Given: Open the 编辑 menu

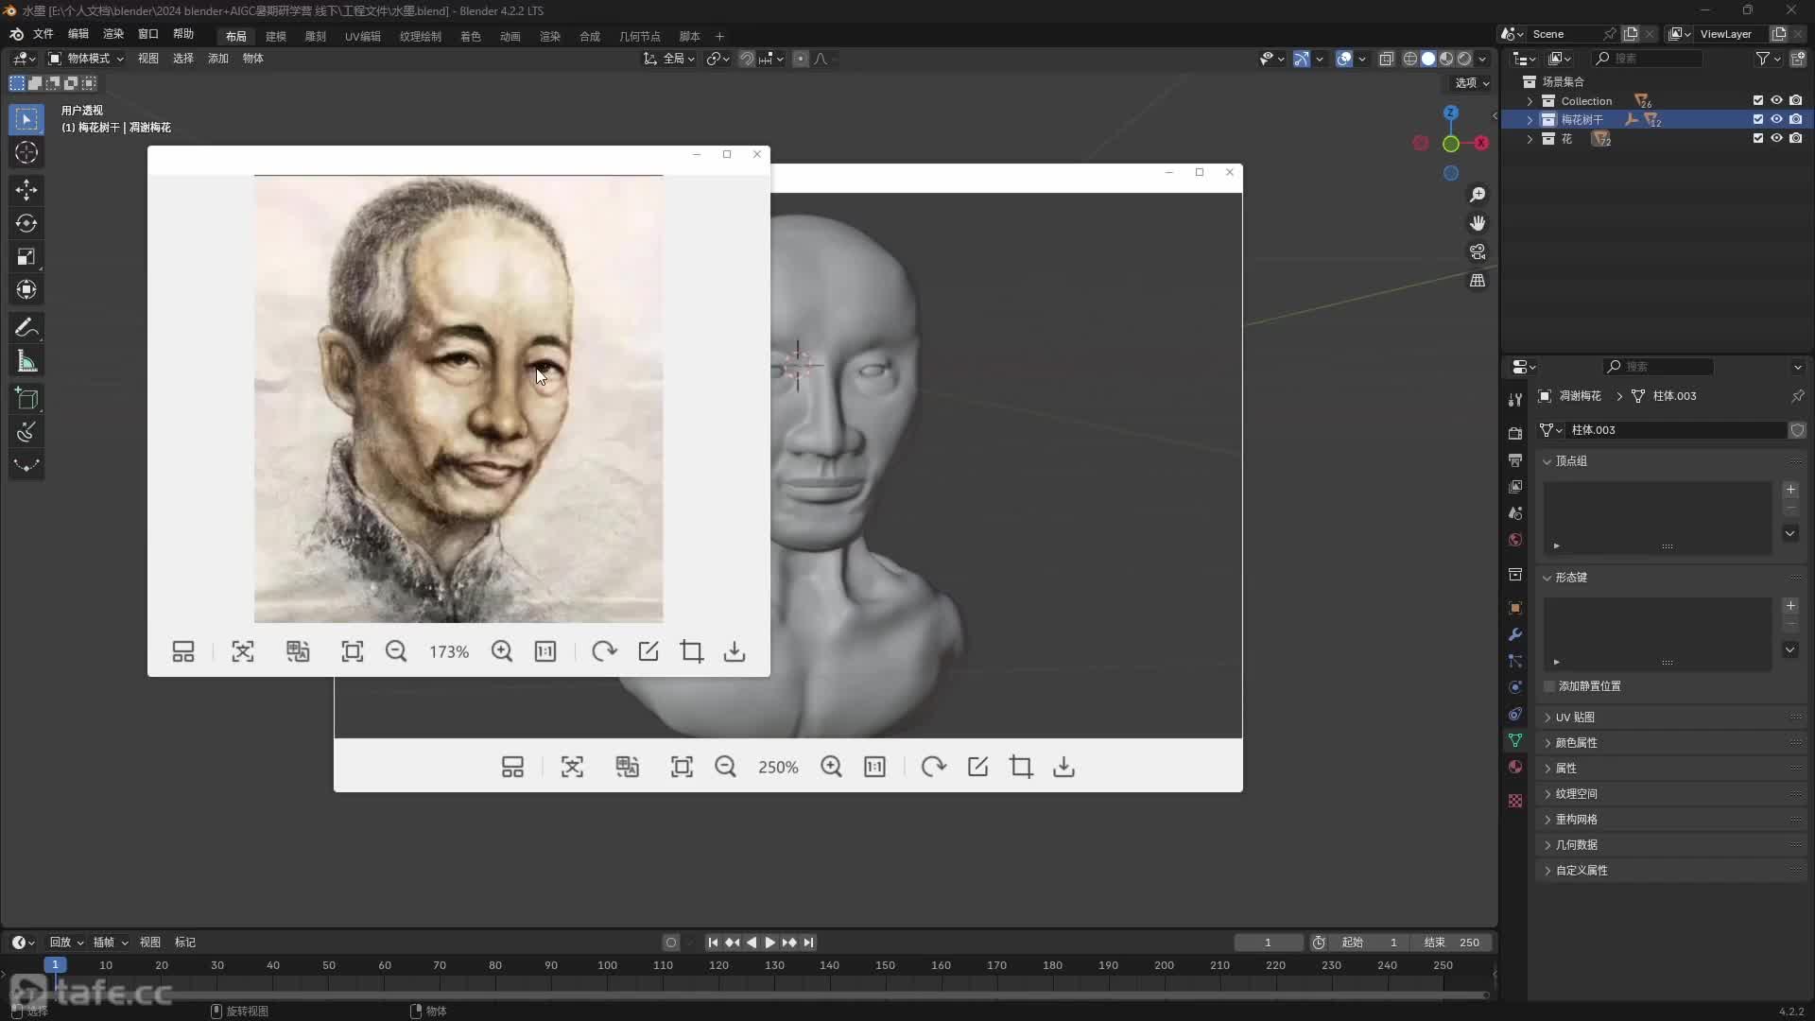Looking at the screenshot, I should pos(78,34).
